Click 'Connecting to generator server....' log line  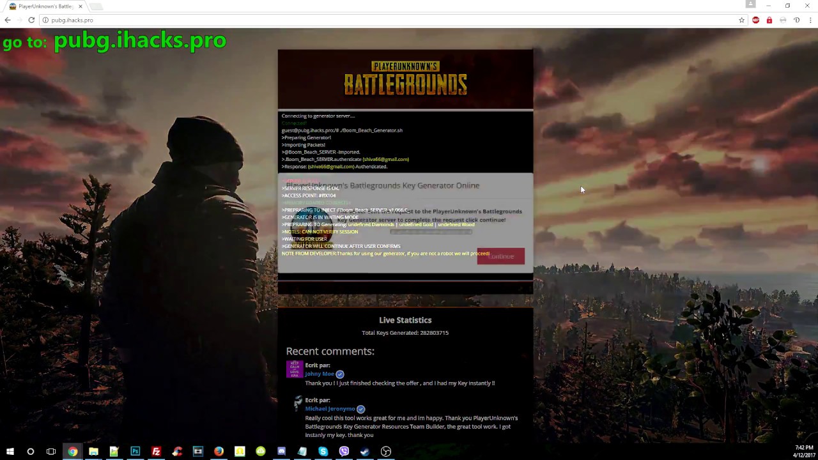(x=318, y=116)
